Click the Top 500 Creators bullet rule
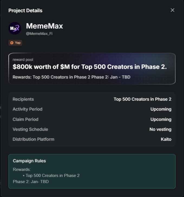The height and width of the screenshot is (197, 184). pos(52,175)
